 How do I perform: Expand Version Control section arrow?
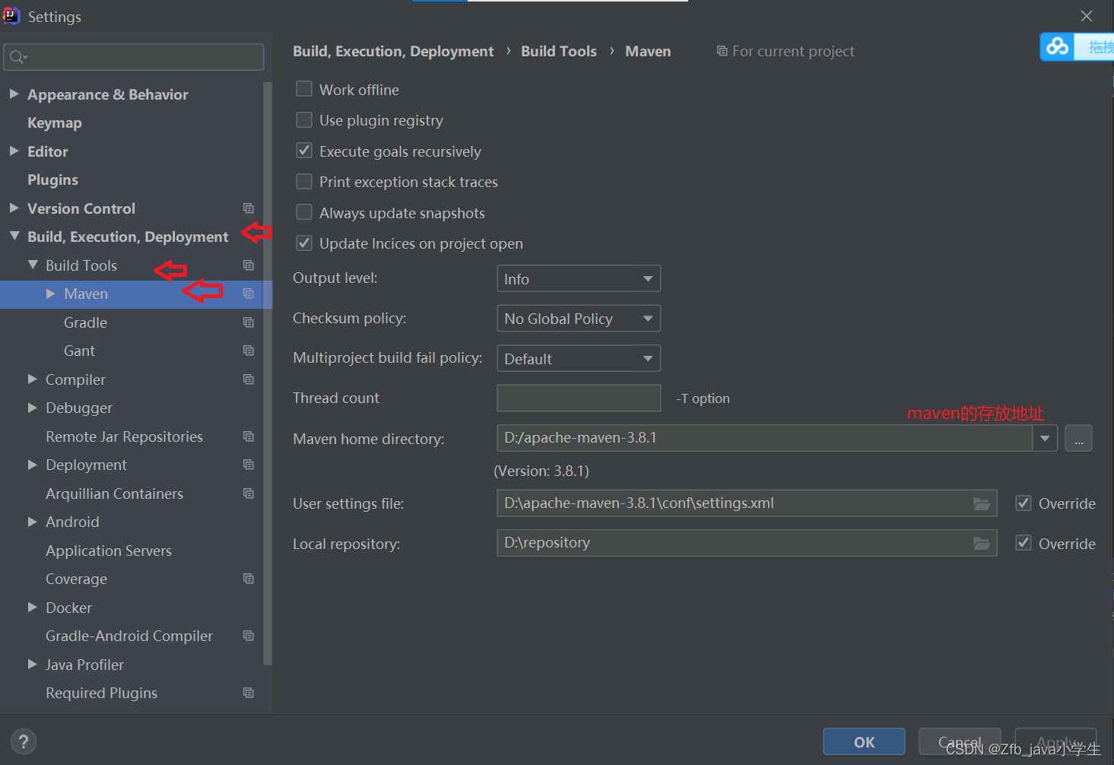click(14, 208)
